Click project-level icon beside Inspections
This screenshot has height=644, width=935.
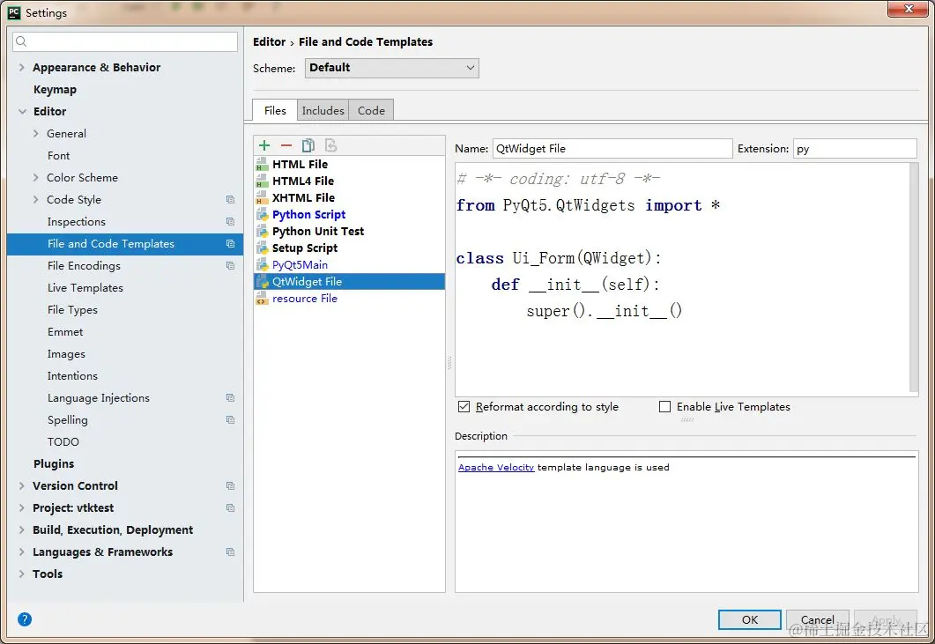point(230,222)
